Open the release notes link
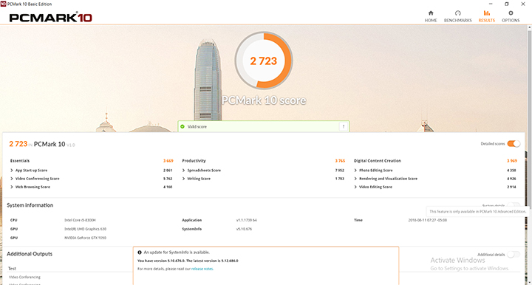Viewport: 532px width, 285px height. [202, 269]
